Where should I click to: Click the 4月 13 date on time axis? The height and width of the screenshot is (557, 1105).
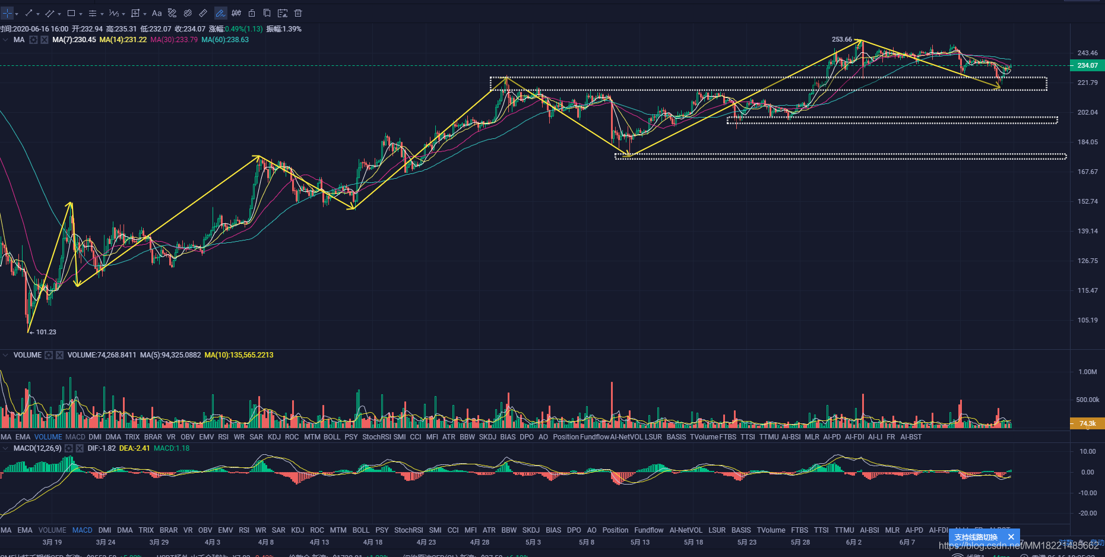click(319, 542)
